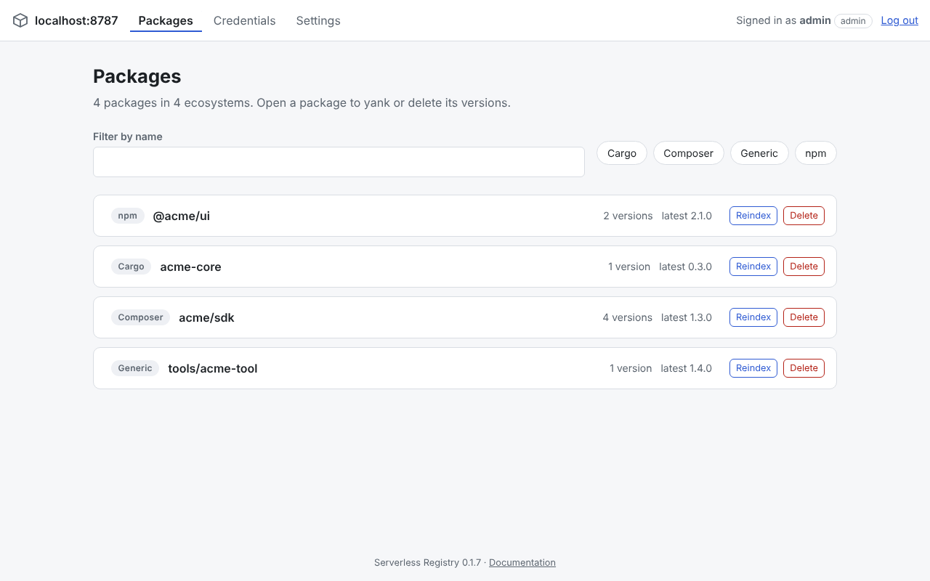Toggle the Composer ecosystem filter chip

point(689,153)
